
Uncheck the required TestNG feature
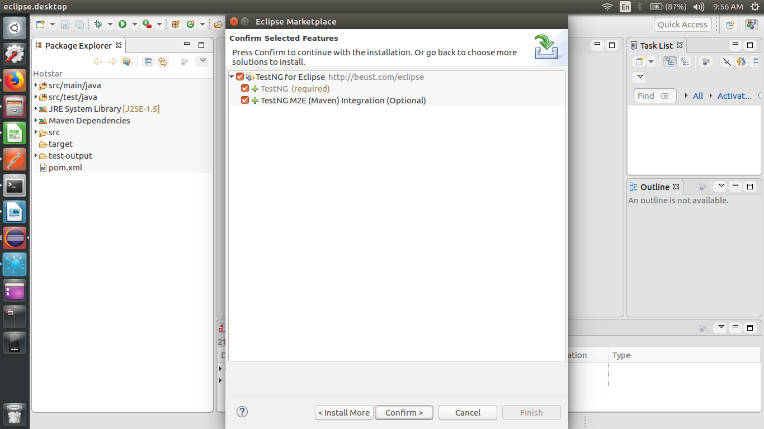coord(245,88)
